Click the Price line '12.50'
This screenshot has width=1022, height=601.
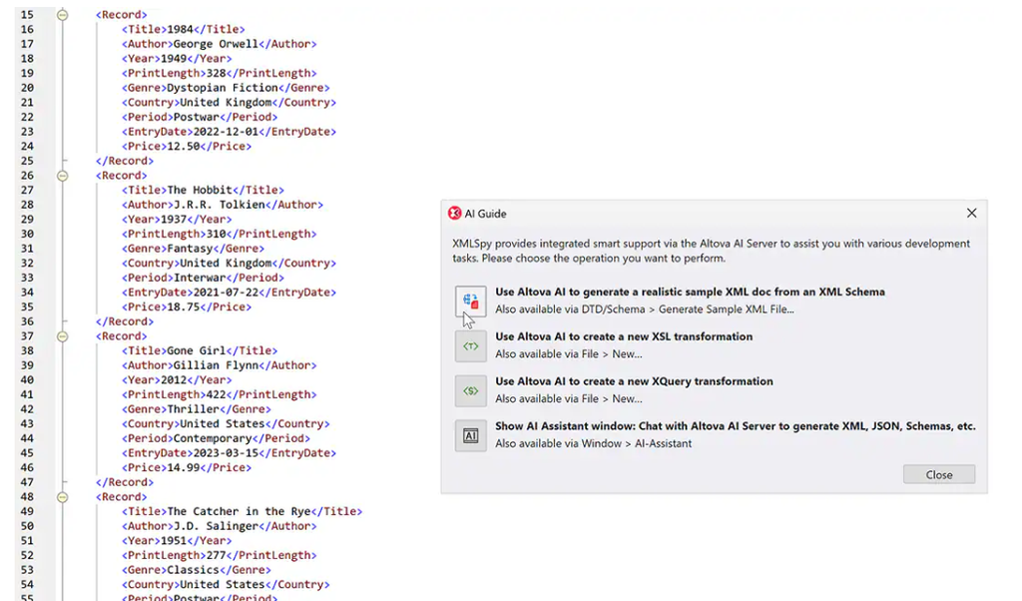click(187, 146)
